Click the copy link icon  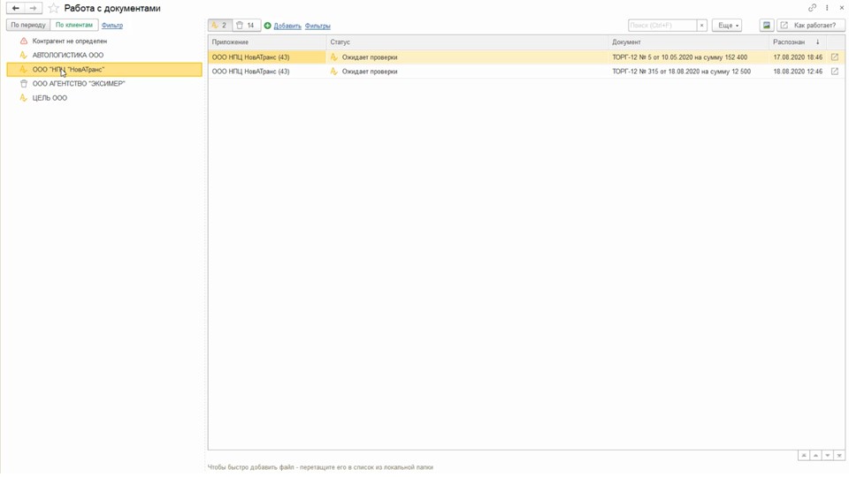[x=812, y=8]
